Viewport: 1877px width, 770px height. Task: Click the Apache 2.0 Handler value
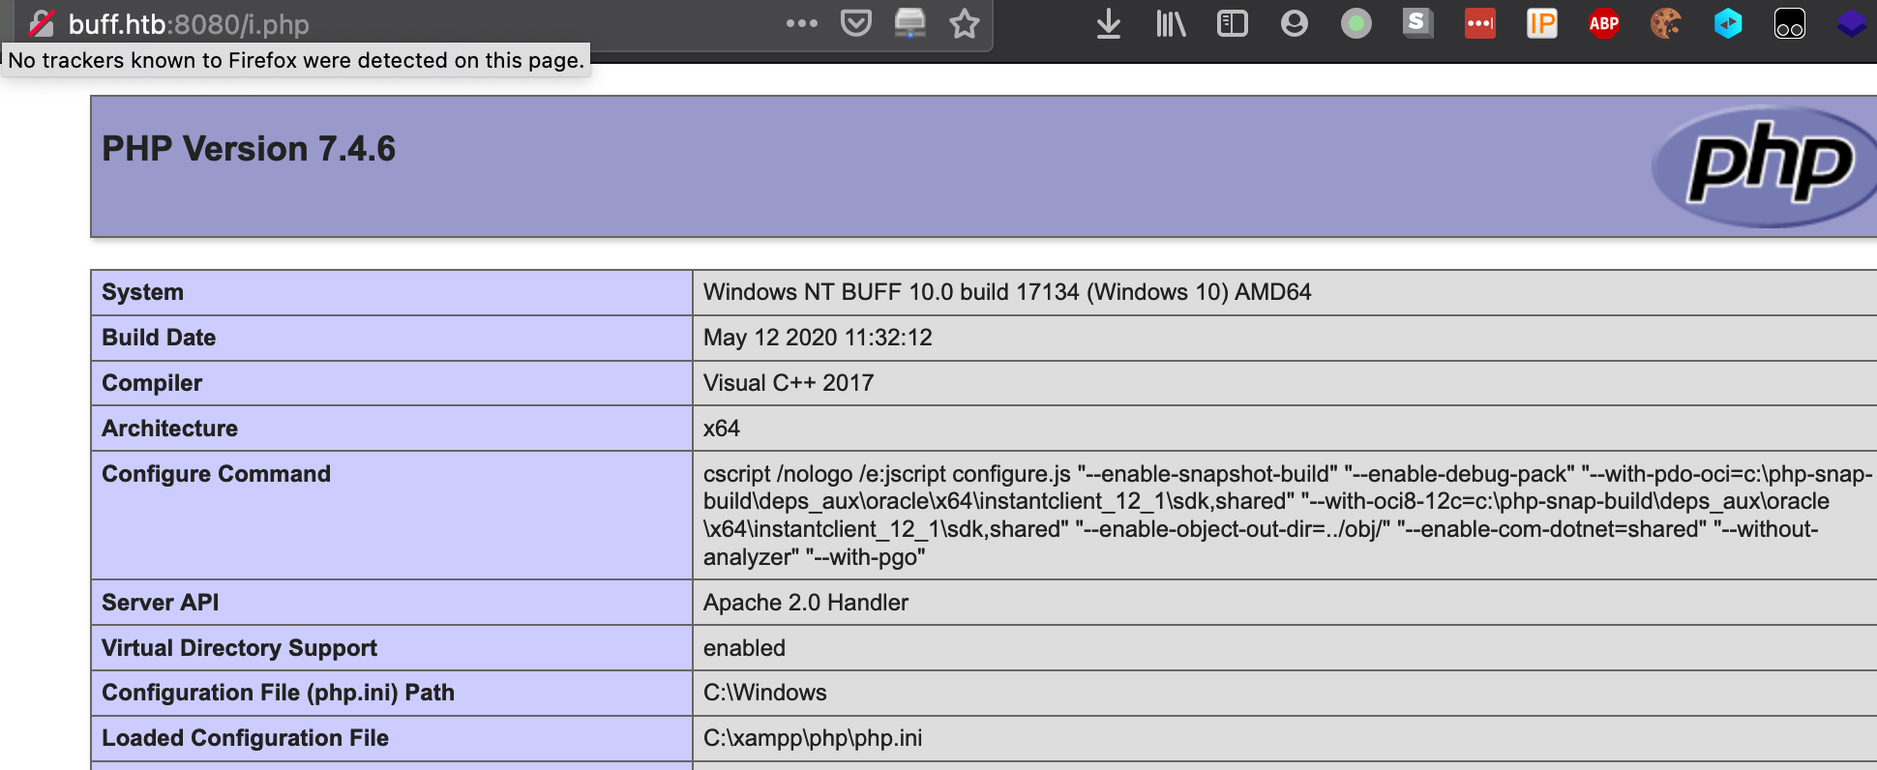806,603
